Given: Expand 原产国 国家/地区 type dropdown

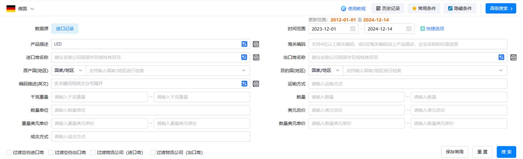Looking at the screenshot, I should tap(68, 70).
